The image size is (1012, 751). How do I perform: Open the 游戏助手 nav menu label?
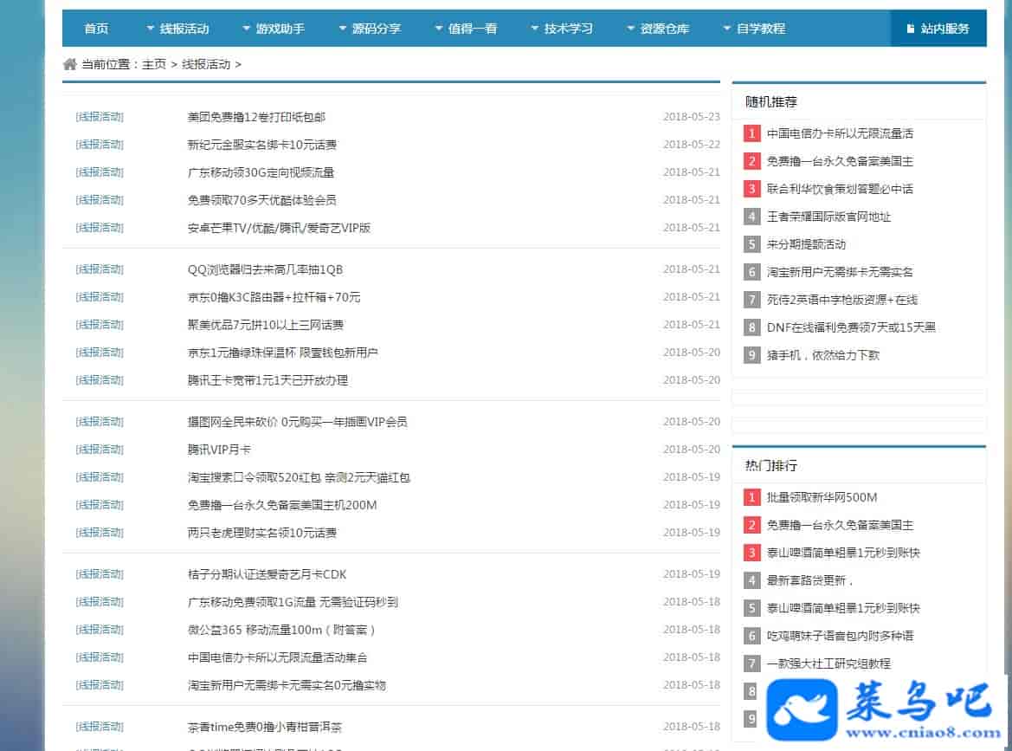280,29
